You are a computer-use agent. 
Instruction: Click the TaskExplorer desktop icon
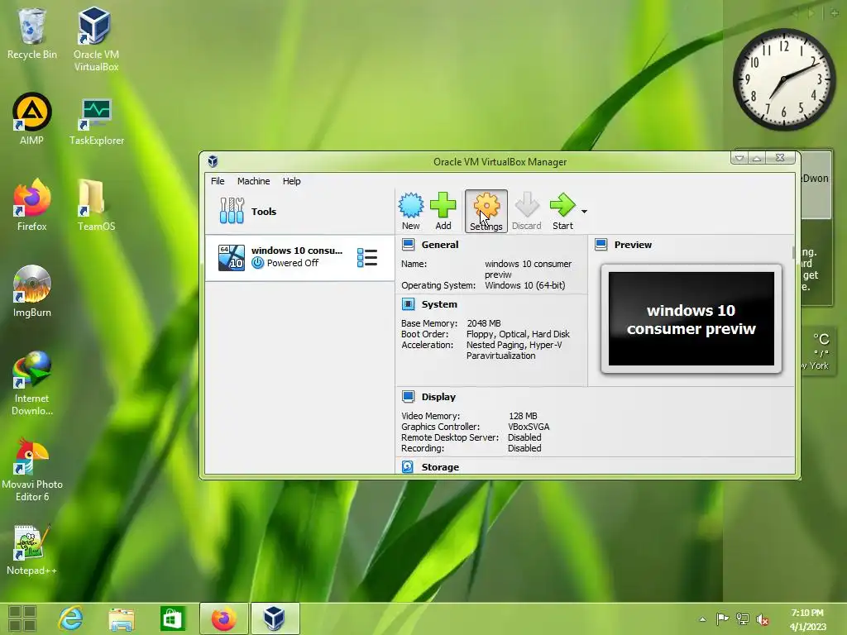click(96, 122)
